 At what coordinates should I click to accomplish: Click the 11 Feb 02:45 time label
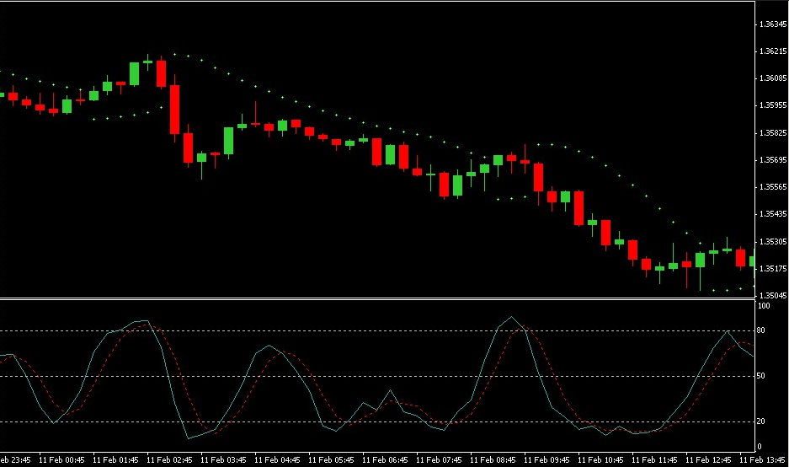tap(169, 460)
